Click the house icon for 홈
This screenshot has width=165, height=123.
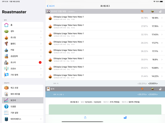[x=6, y=25]
